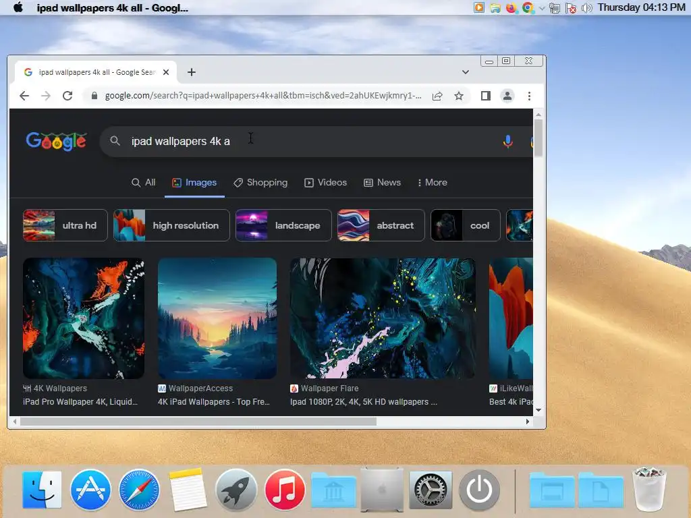Launch Music app from the dock

[285, 490]
